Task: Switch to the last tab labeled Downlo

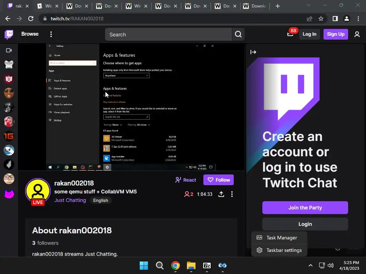Action: [x=255, y=6]
